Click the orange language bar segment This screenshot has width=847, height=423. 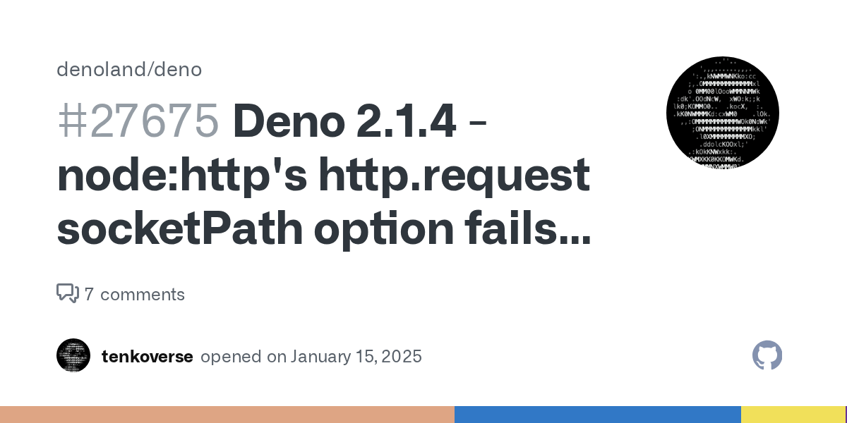click(227, 415)
